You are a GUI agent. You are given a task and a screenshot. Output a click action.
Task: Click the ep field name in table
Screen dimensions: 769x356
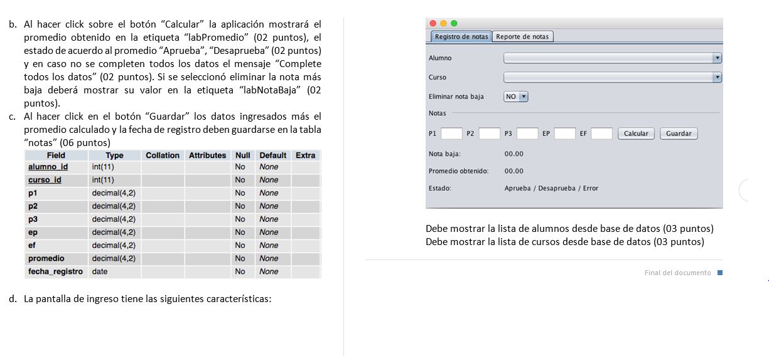click(33, 232)
